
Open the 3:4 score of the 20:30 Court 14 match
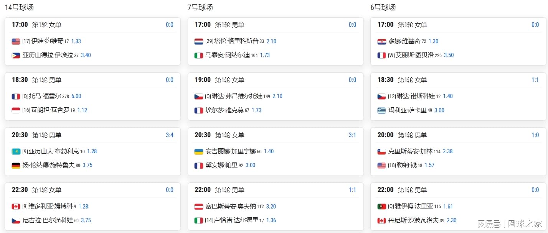pos(170,135)
